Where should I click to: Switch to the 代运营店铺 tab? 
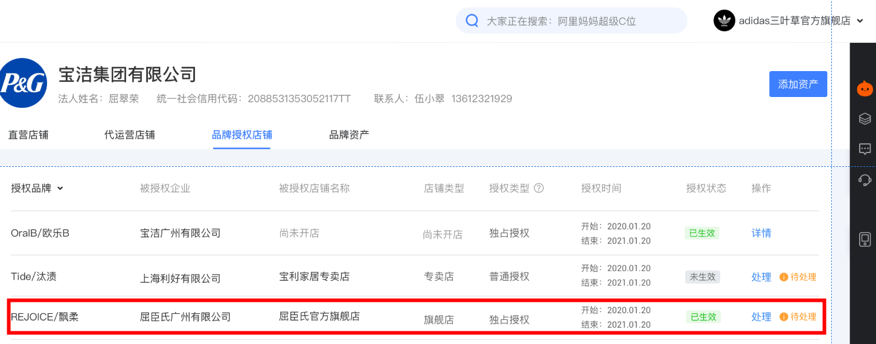(129, 134)
